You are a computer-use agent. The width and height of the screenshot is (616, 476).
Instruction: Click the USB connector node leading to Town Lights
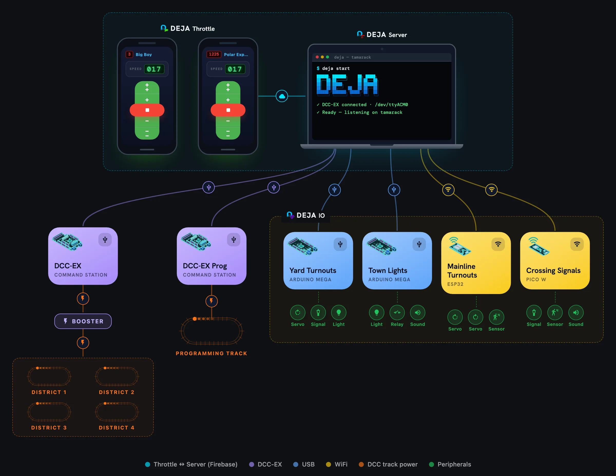[x=394, y=190]
